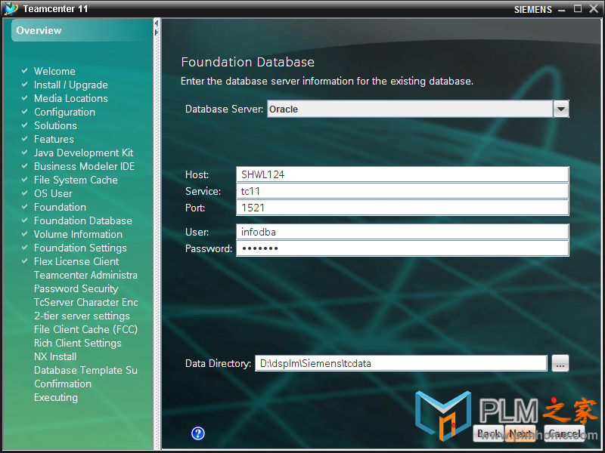Browse for the Data Directory folder
605x453 pixels.
[560, 363]
